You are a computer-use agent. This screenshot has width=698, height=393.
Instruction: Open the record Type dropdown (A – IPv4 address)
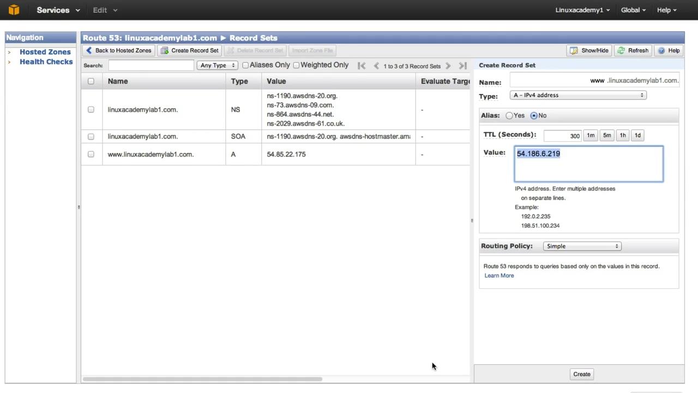[x=578, y=95]
